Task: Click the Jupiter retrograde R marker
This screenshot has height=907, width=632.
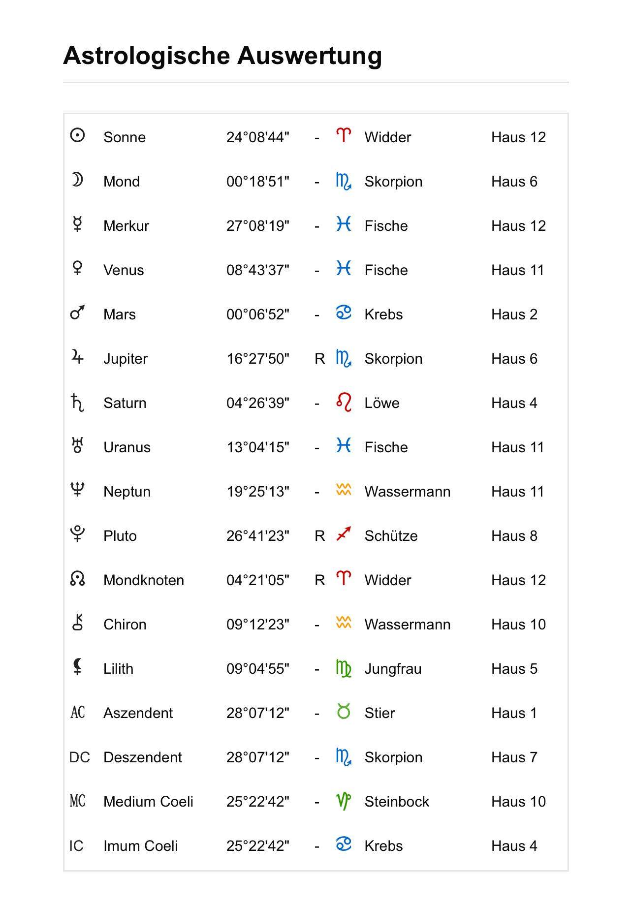Action: click(x=319, y=359)
